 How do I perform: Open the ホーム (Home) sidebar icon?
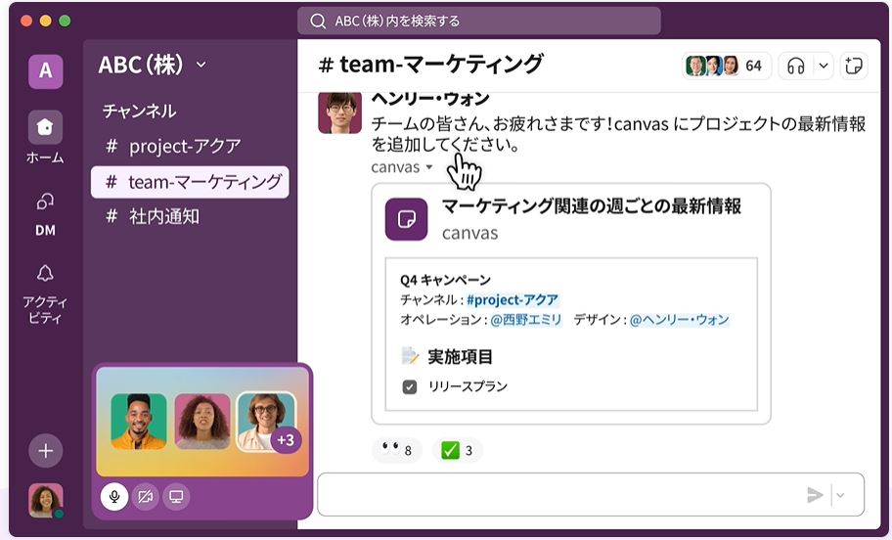point(46,127)
